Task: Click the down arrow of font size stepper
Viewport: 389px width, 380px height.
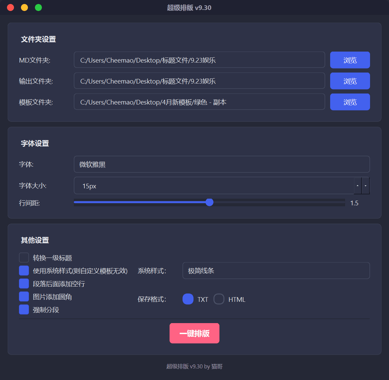Action: coord(365,186)
